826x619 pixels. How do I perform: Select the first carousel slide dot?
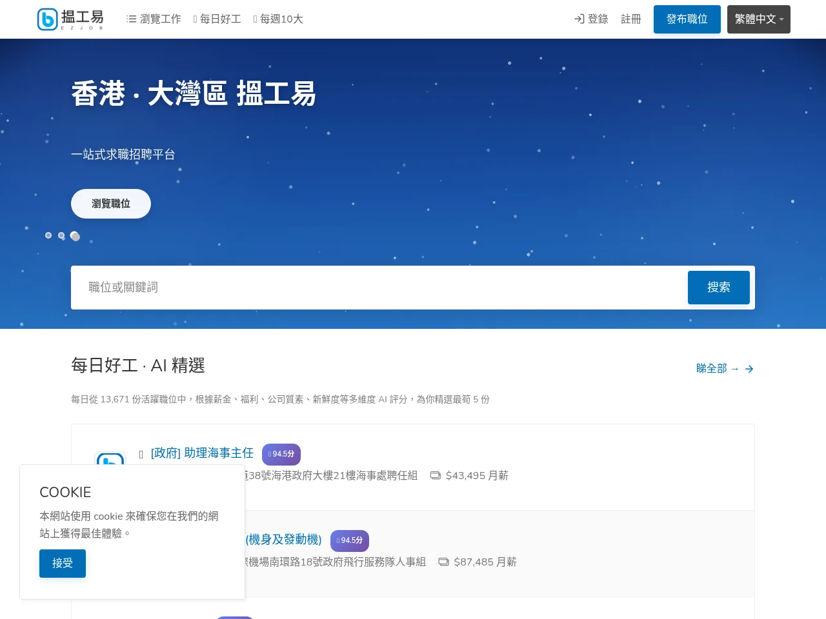48,235
